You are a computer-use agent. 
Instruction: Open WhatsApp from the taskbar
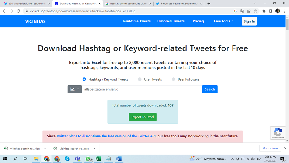[x=88, y=159]
